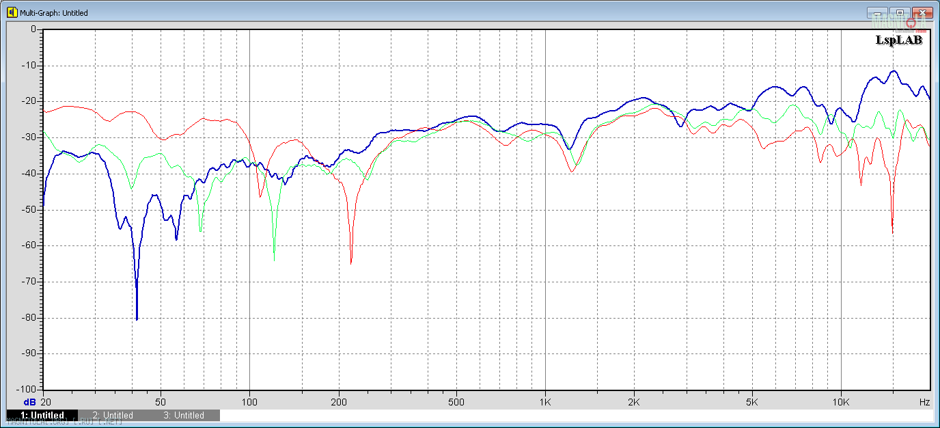Click the -30 label on dB axis
Screen dimensions: 940x428
pos(30,137)
